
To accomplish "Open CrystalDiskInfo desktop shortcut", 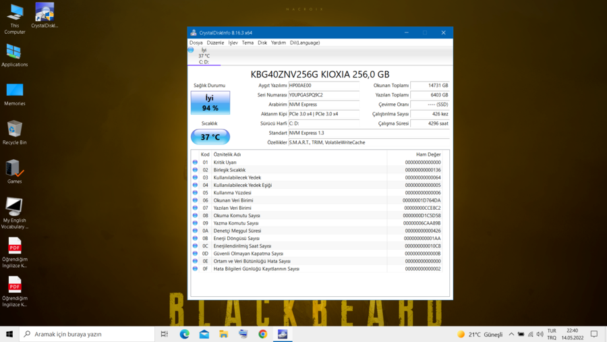I will pos(45,16).
